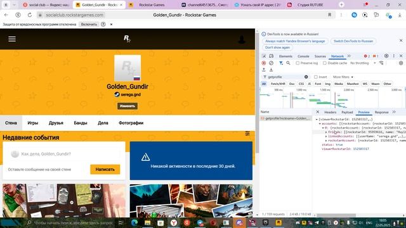Click the Изменить profile button
406x228 pixels.
[128, 106]
